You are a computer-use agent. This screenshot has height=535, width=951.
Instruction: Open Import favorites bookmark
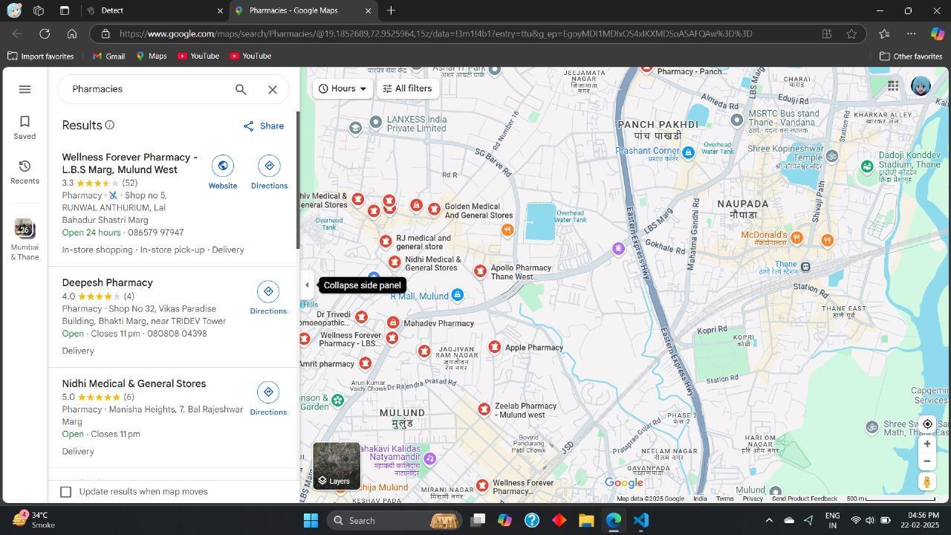coord(41,56)
